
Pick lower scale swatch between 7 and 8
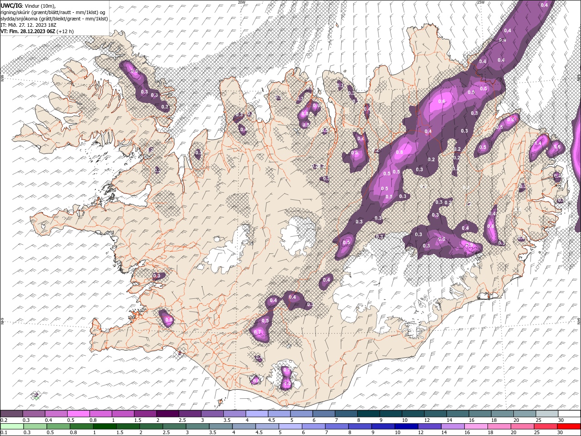click(337, 426)
